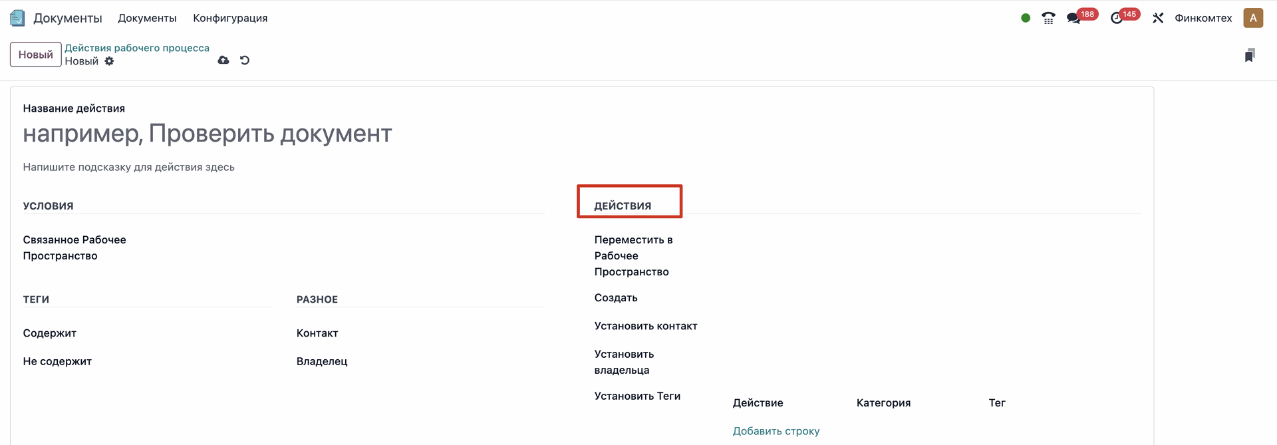
Task: Sort by the Категория column header
Action: 883,403
